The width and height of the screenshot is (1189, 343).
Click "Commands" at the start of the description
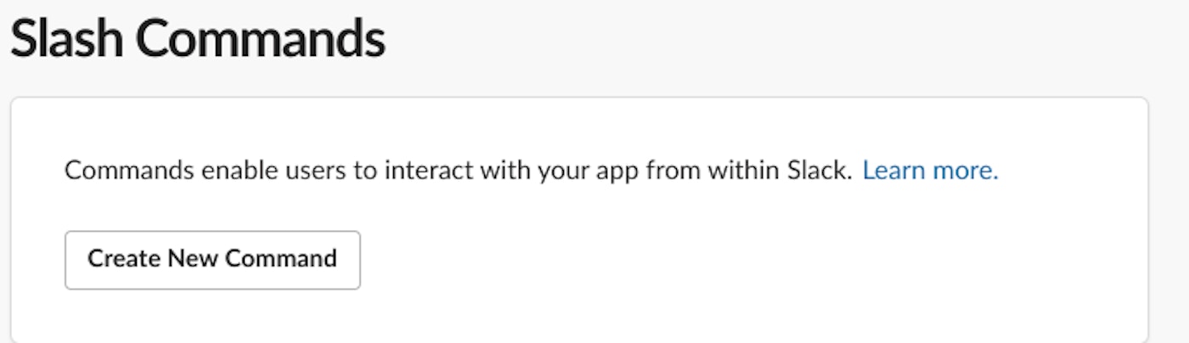129,171
